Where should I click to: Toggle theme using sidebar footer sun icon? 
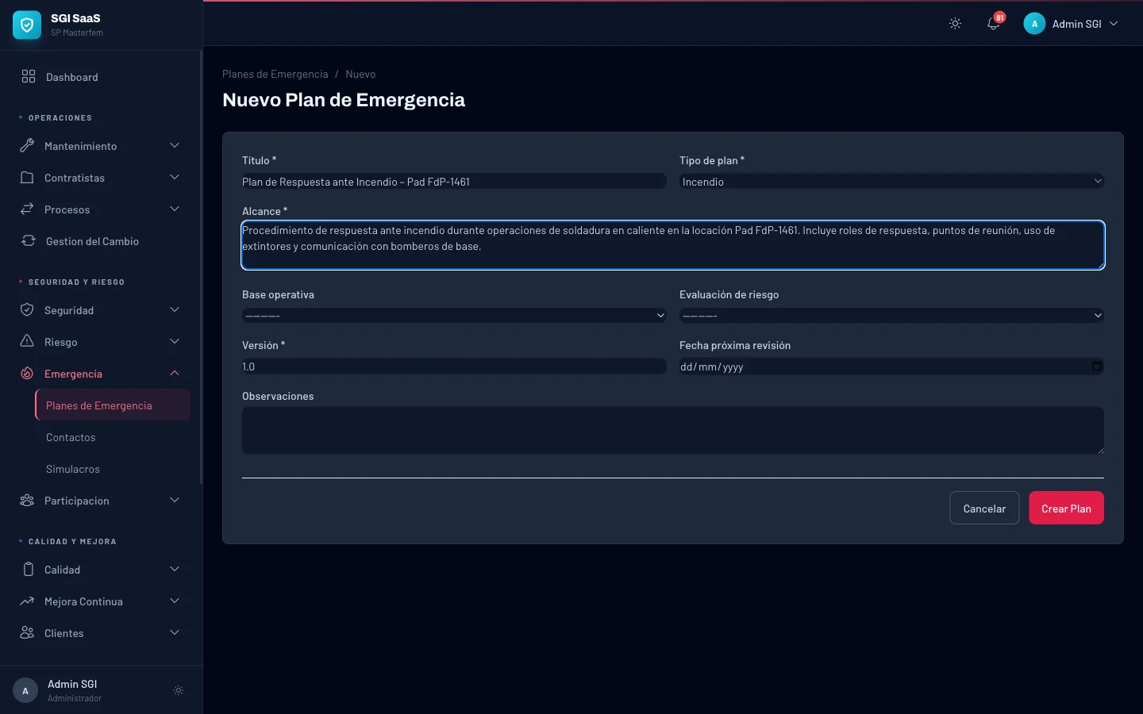pyautogui.click(x=179, y=690)
